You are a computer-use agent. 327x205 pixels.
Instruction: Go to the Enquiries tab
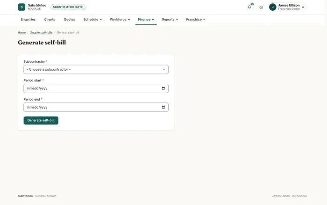point(28,20)
